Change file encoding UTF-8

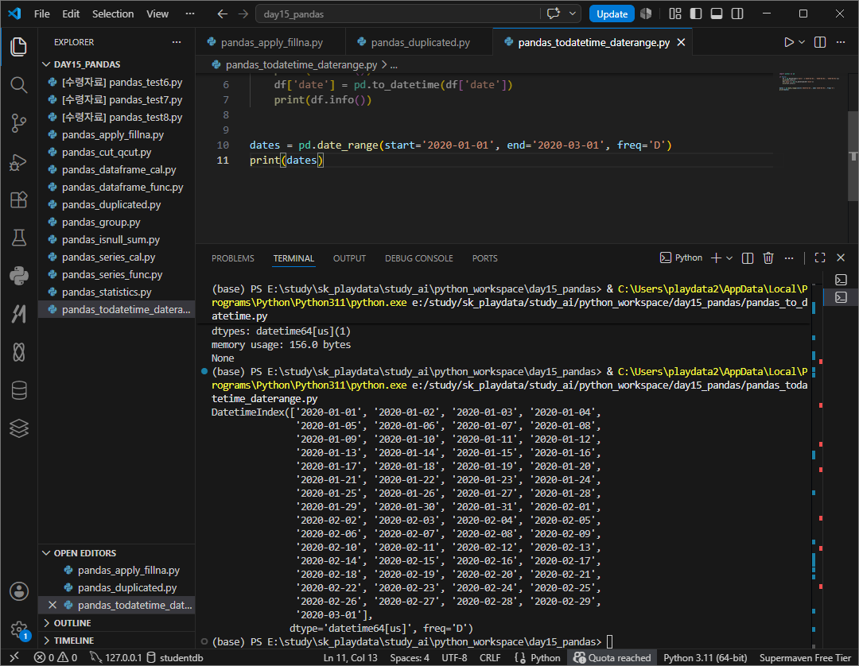coord(454,657)
